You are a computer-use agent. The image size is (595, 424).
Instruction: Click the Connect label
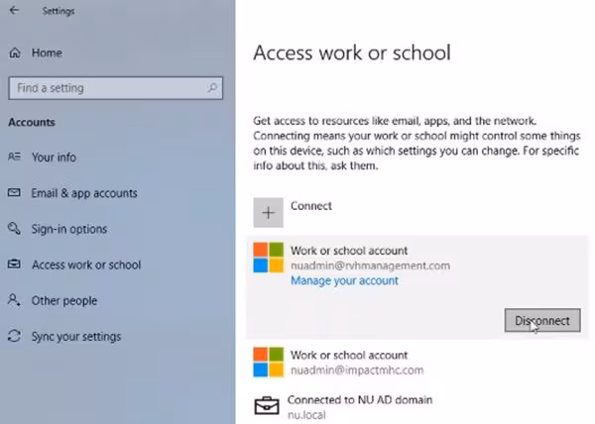(x=311, y=206)
